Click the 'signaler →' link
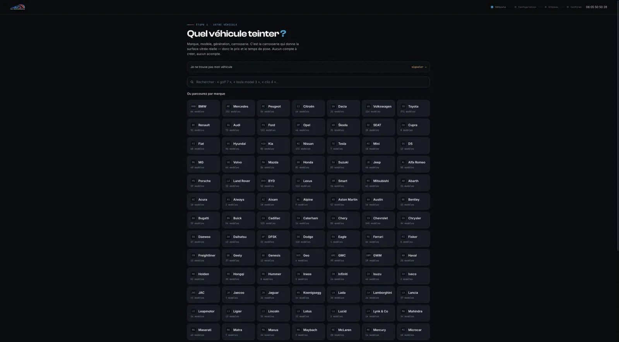 [419, 67]
